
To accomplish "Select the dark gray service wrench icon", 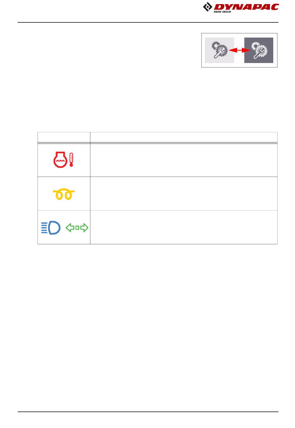I will 259,50.
